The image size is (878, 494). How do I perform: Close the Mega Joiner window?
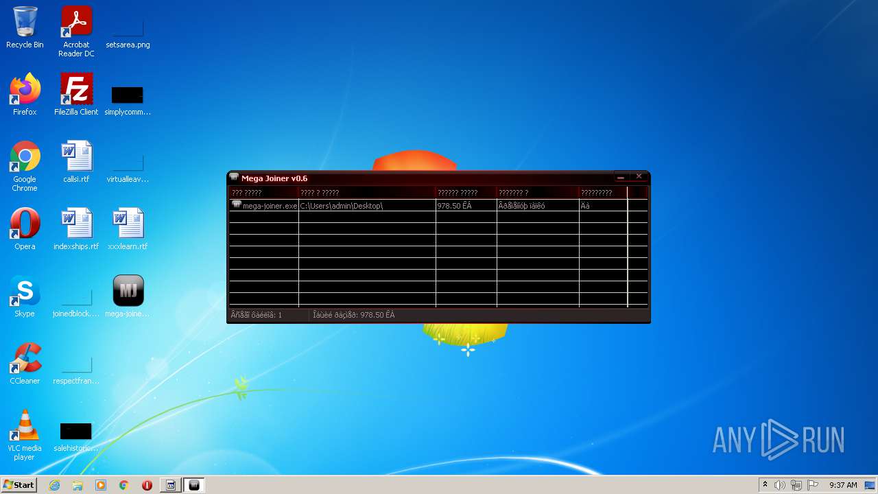639,177
